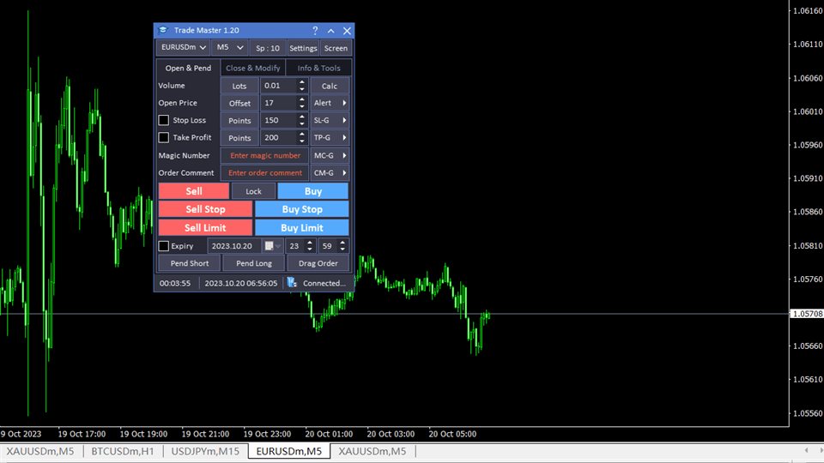
Task: Click the Lots unit button
Action: (x=239, y=86)
